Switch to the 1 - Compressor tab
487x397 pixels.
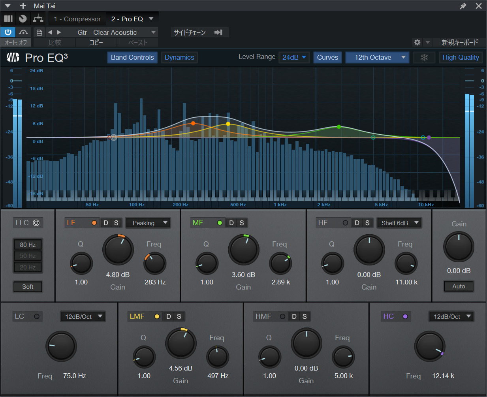coord(77,19)
